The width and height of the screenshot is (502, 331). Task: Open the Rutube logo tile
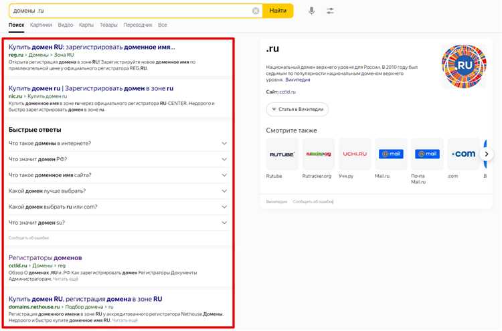point(282,154)
